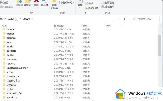Click Invert selection (反向选择)

[107, 7]
